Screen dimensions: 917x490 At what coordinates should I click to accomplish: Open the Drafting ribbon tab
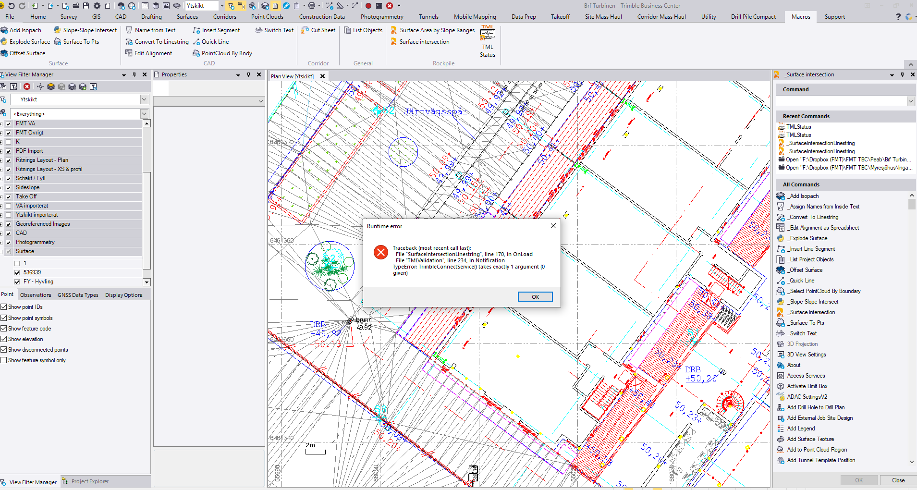tap(151, 16)
